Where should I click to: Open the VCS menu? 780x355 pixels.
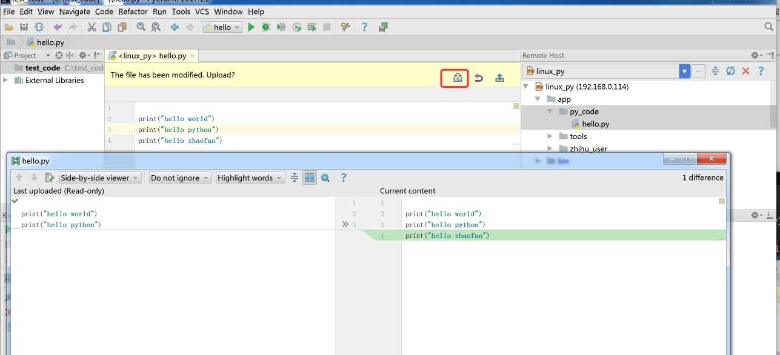coord(202,12)
